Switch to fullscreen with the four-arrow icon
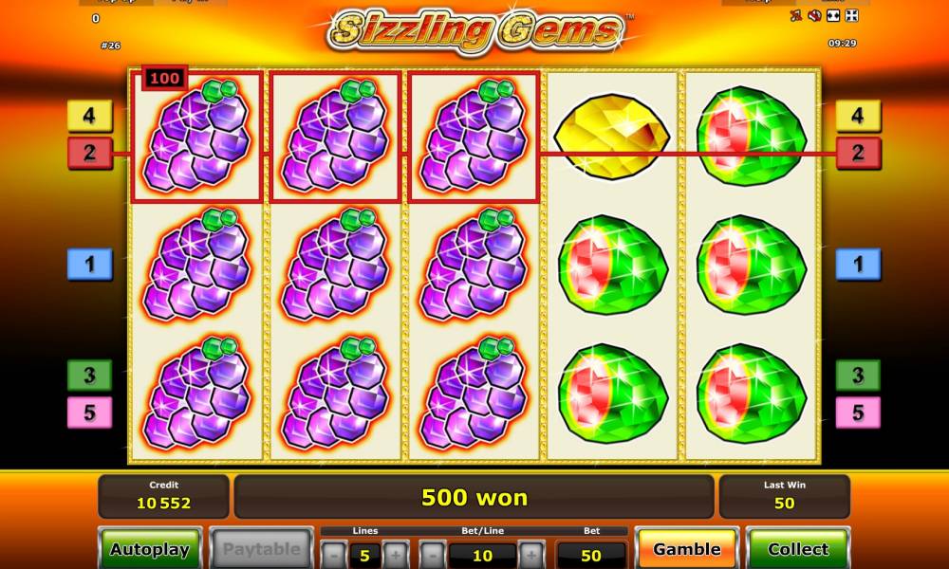949x569 pixels. click(x=851, y=16)
